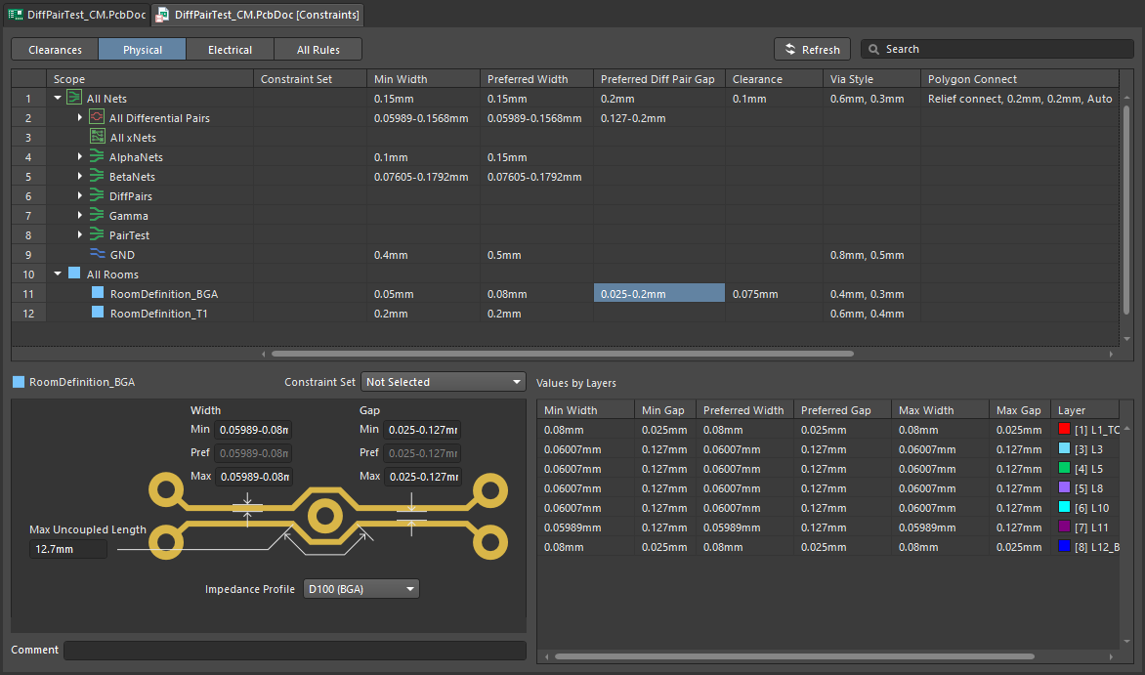Screen dimensions: 1145x675
Task: Click the AlphaNets net class icon
Action: tap(97, 156)
